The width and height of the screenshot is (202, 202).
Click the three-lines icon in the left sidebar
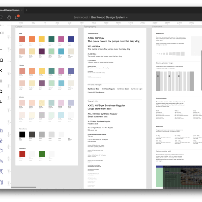coord(1,81)
